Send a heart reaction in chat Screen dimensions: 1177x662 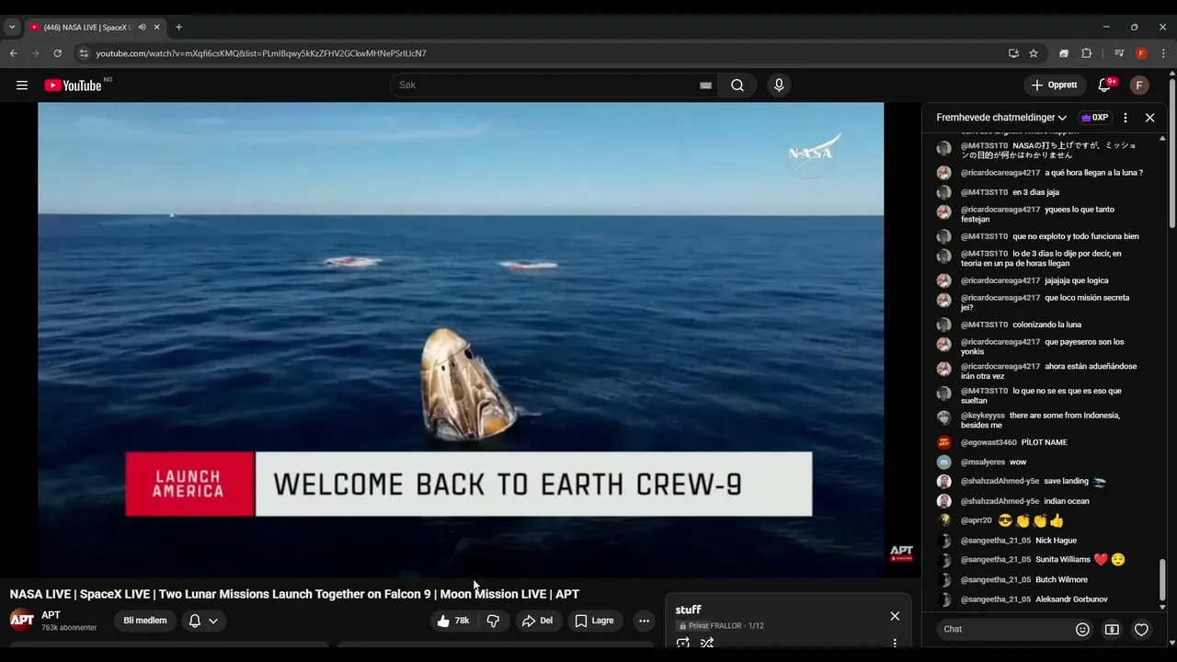[x=1141, y=630]
